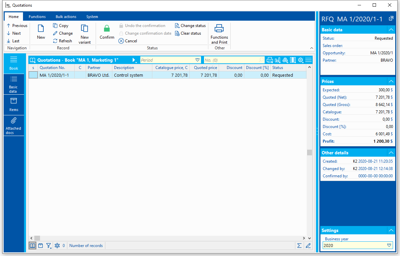Click the green Confirm lock icon
Image resolution: width=400 pixels, height=256 pixels.
pyautogui.click(x=107, y=29)
